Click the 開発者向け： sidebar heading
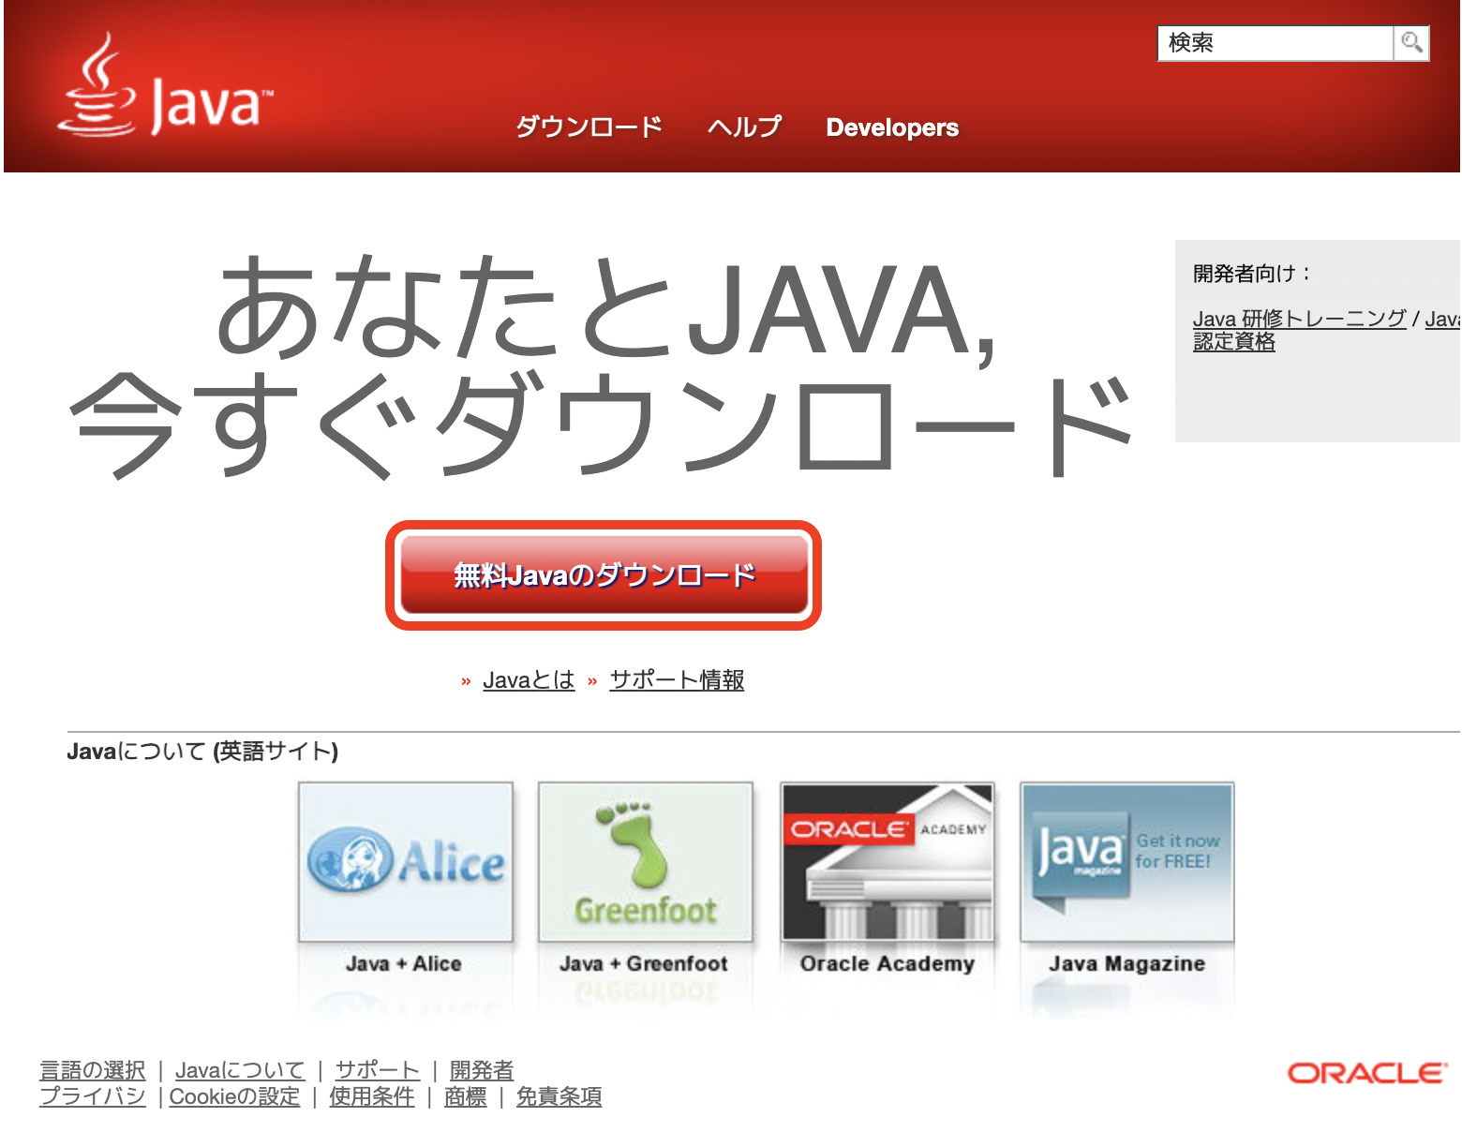 1252,274
